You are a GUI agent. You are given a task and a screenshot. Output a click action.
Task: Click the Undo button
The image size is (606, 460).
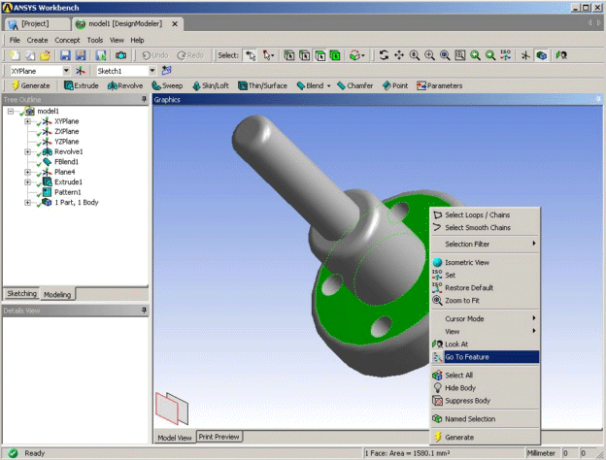160,55
